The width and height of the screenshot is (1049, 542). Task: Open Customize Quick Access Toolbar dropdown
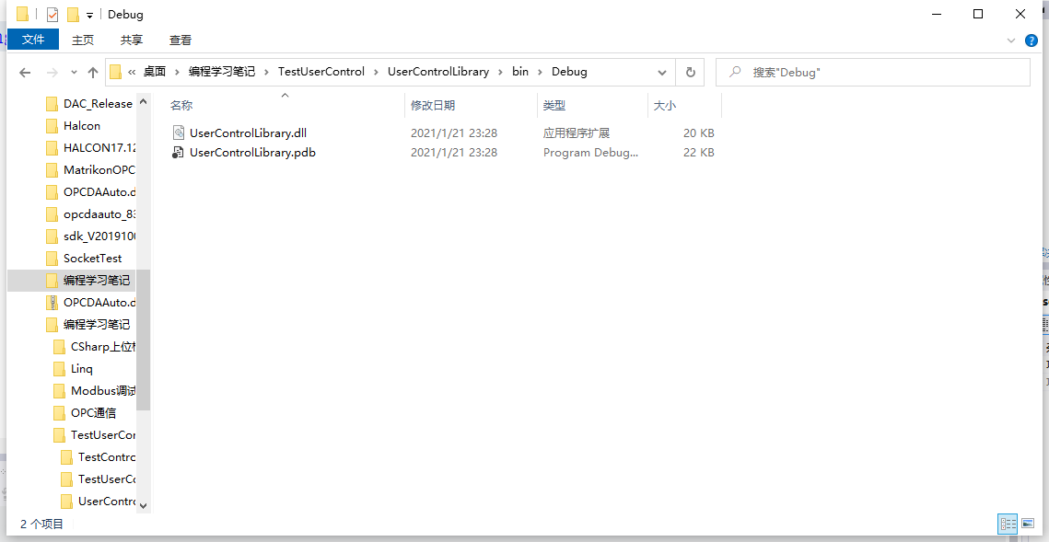[x=89, y=16]
